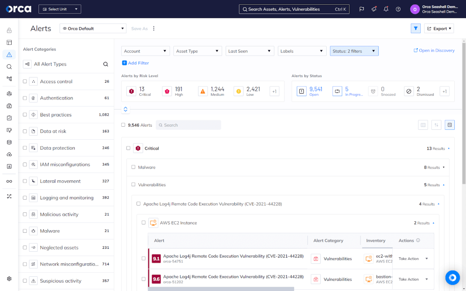Click the +1 button in Alerts by Risk Level

pos(274,91)
